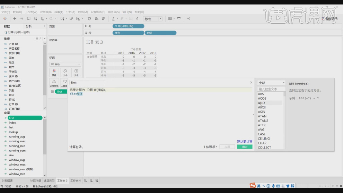Click the swap rows and columns icon
The height and width of the screenshot is (193, 343).
click(89, 19)
